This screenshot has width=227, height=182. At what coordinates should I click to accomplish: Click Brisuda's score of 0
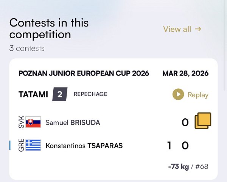coord(185,122)
